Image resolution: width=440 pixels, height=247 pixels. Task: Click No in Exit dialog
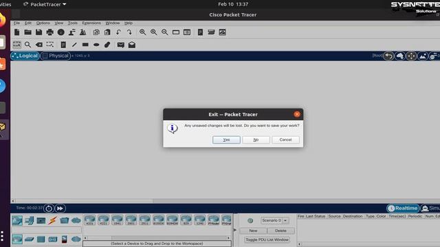point(256,140)
